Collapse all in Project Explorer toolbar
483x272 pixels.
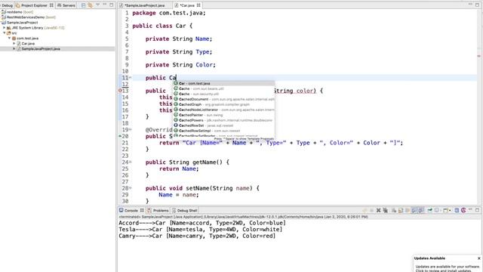[83, 5]
